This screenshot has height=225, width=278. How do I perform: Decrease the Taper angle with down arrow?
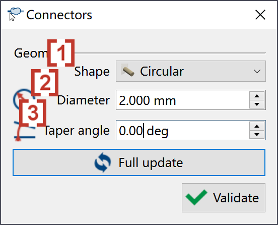pos(257,135)
